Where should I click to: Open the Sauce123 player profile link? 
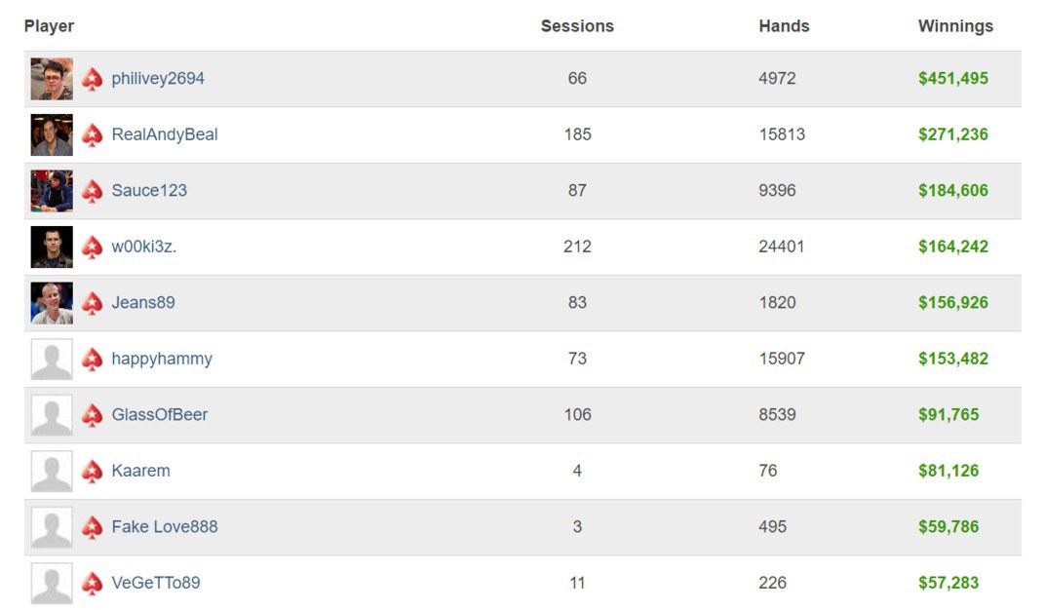(149, 190)
